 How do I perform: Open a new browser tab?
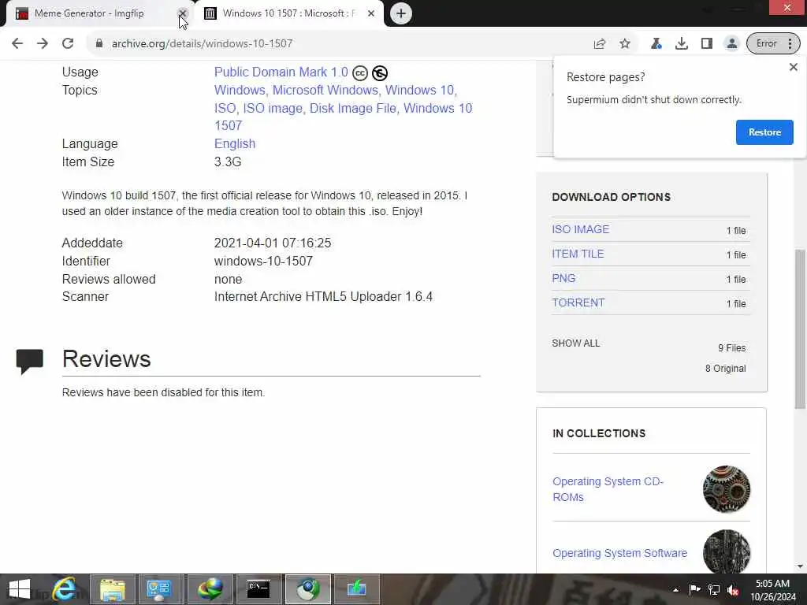pos(401,13)
